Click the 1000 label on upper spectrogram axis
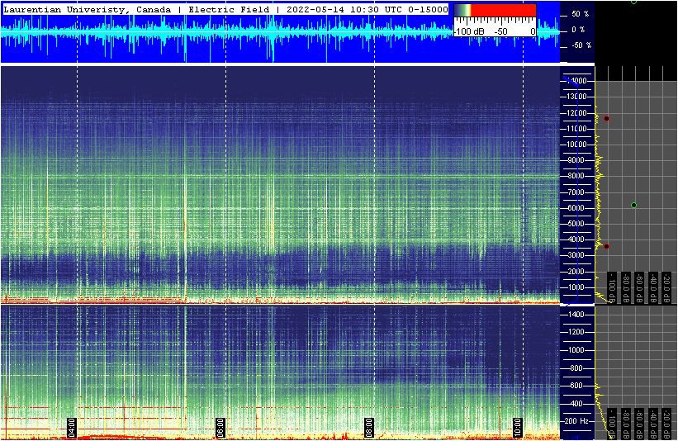This screenshot has height=441, width=678. 575,287
